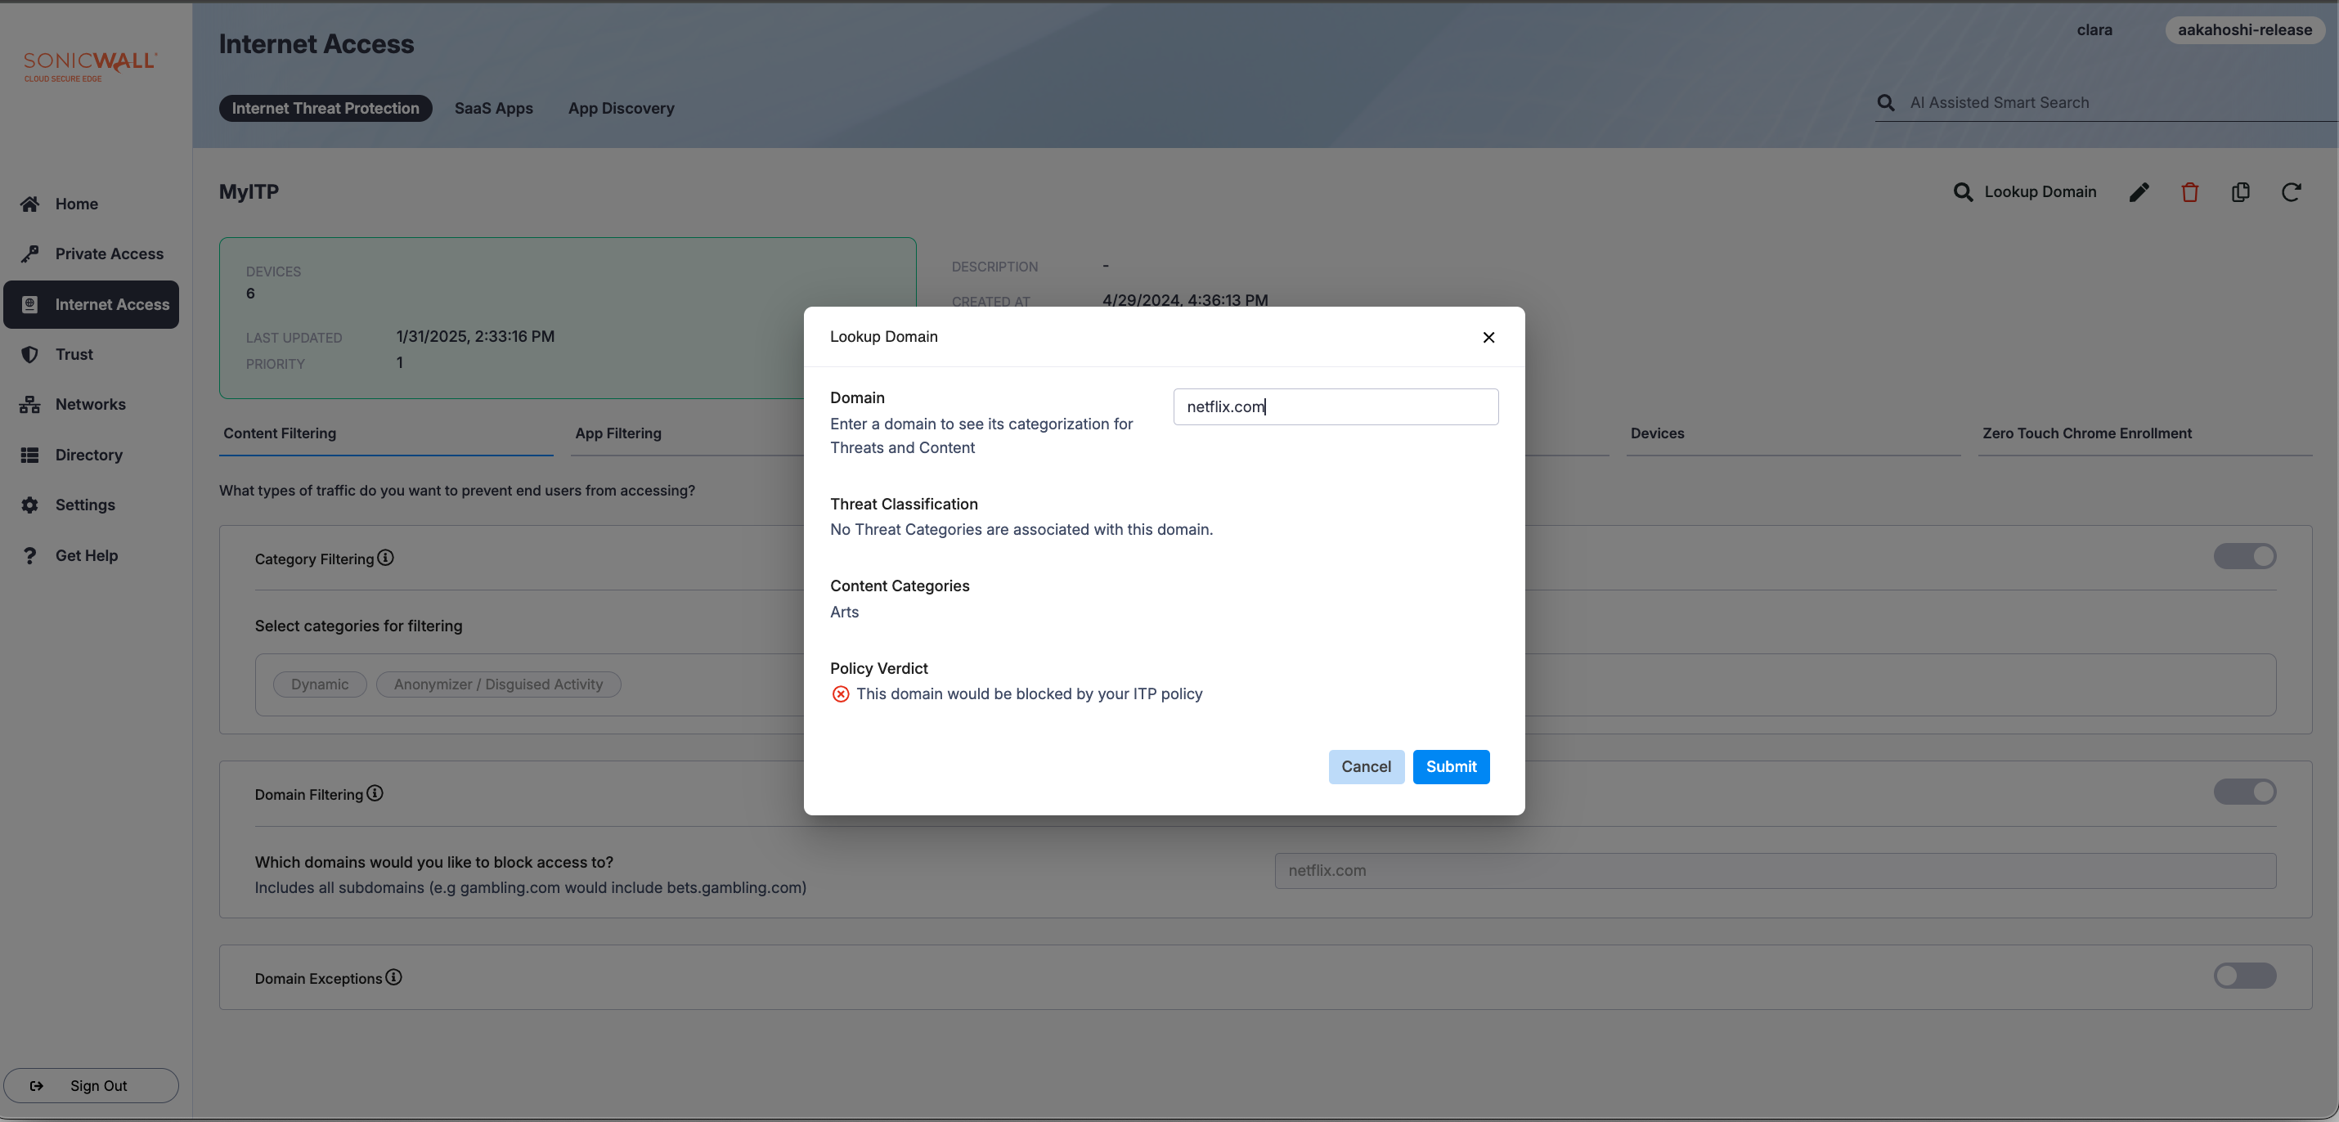Click the duplicate policy copy icon
This screenshot has width=2339, height=1122.
[2240, 191]
